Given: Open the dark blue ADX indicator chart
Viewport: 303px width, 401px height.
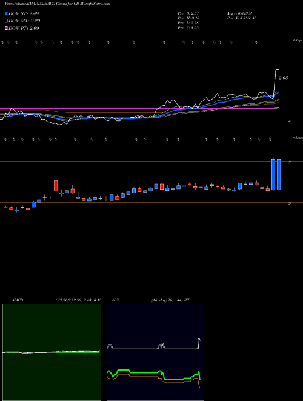Looking at the screenshot, I should (x=155, y=352).
